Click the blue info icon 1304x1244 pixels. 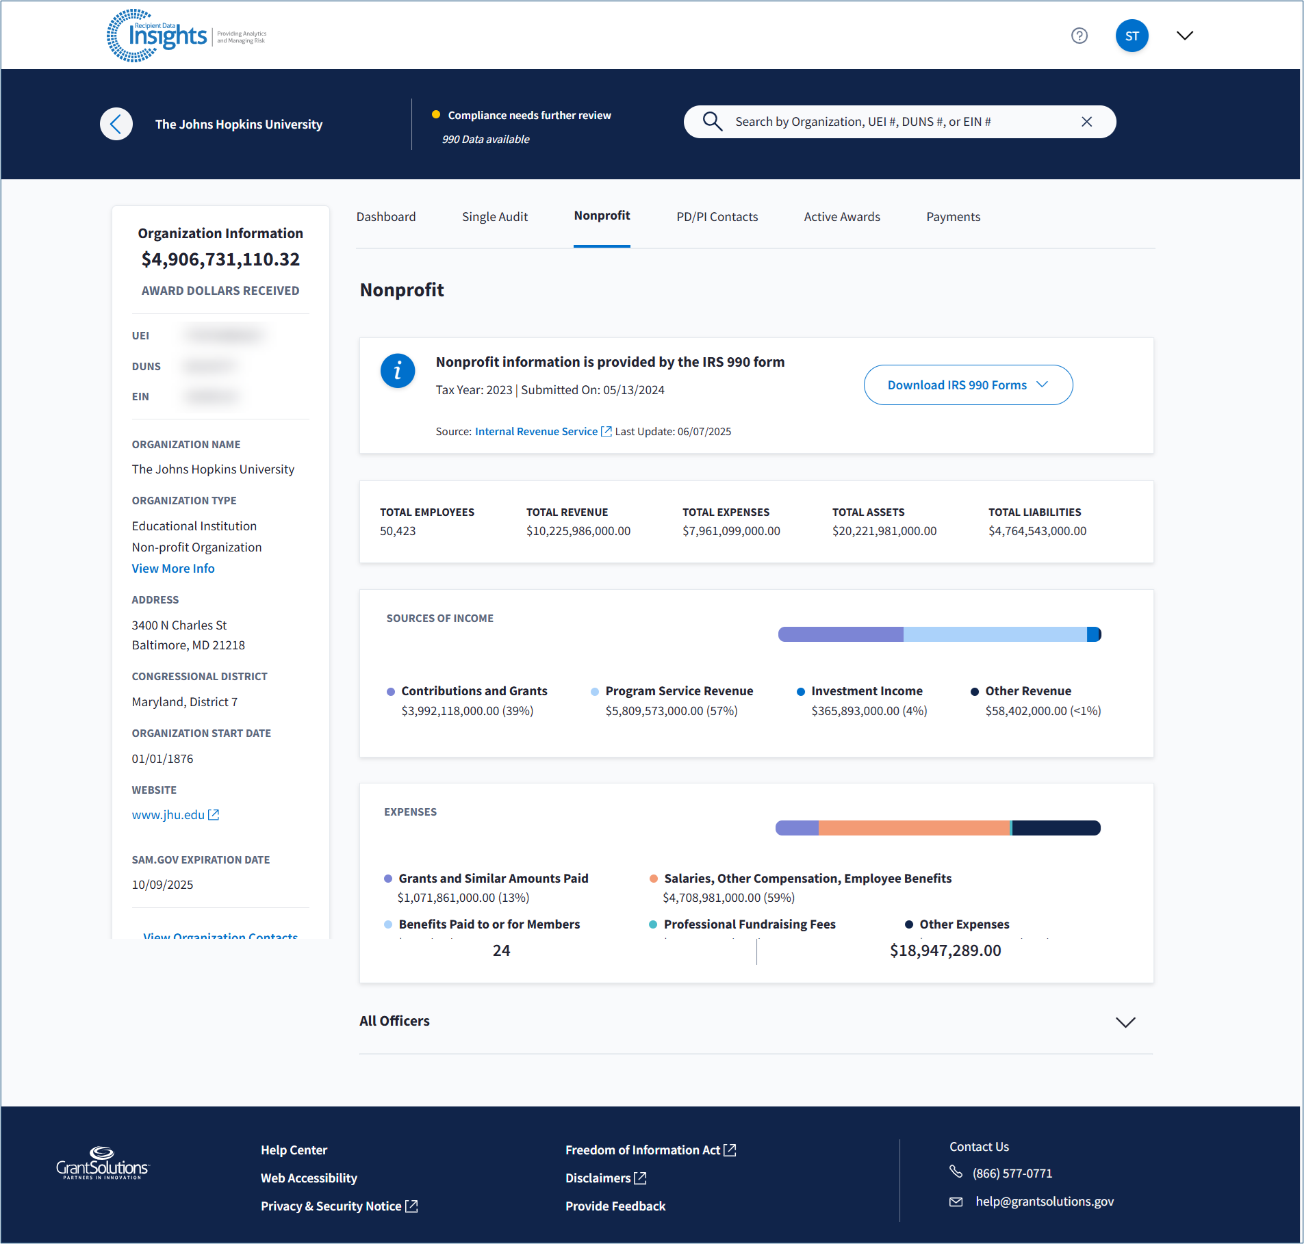398,371
